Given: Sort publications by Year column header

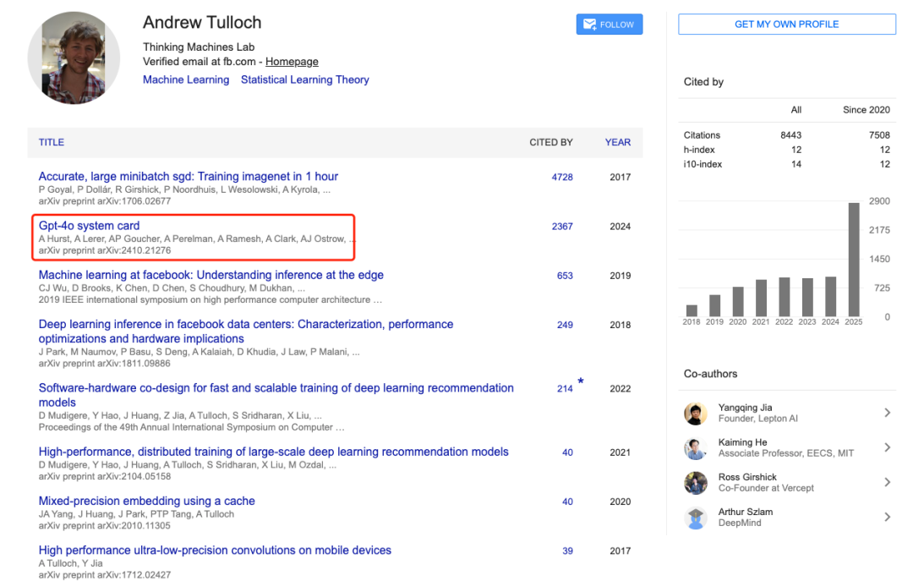Looking at the screenshot, I should click(x=617, y=142).
